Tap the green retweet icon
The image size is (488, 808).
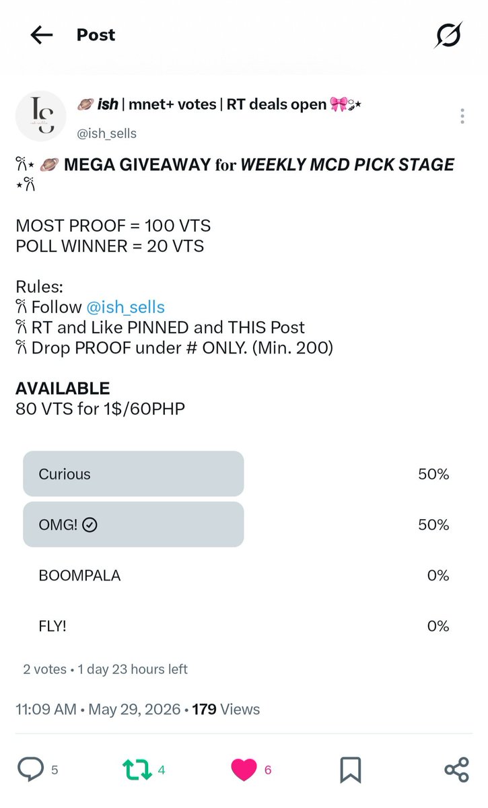tap(137, 769)
